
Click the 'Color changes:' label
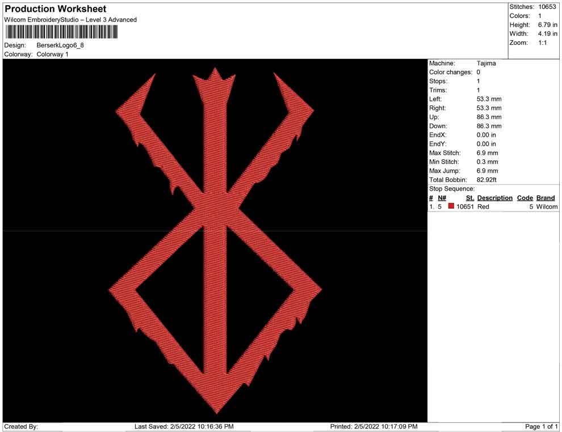tap(451, 73)
